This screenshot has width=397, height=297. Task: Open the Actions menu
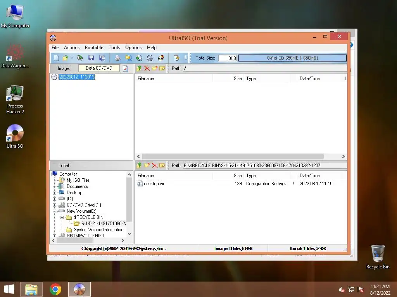72,48
